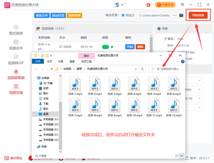Click the output path input field
Image resolution: width=214 pixels, height=163 pixels.
(154, 15)
